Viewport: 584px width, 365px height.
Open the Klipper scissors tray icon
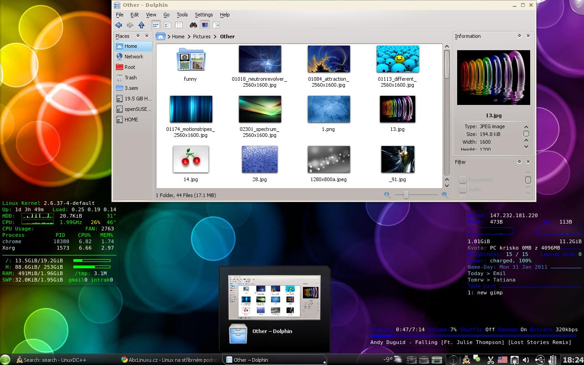[490, 360]
